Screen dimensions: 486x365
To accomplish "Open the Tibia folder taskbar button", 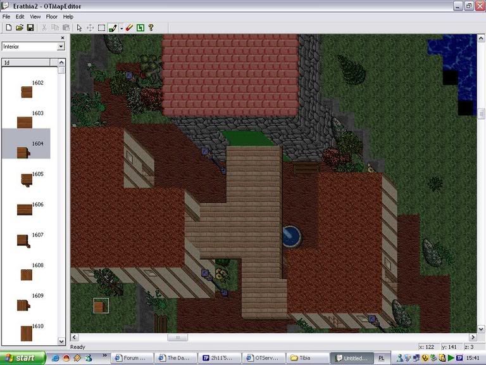I will click(307, 358).
